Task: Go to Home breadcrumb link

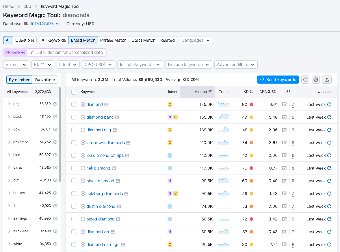Action: (x=9, y=6)
